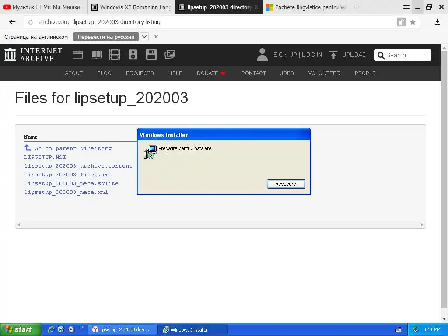Screen dimensions: 448x336
Task: Open the PEOPLE menu item
Action: pyautogui.click(x=365, y=73)
